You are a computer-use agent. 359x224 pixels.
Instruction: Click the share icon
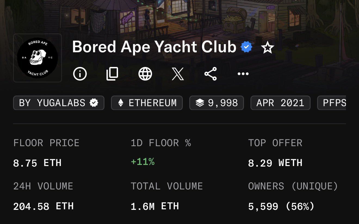coord(211,74)
